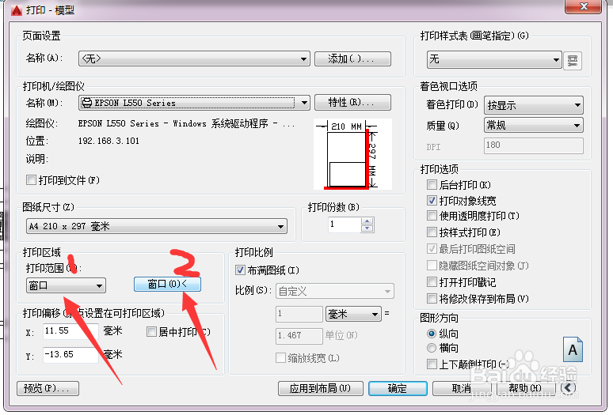The height and width of the screenshot is (415, 613).
Task: Click the 窗口(O)< button
Action: (x=167, y=285)
